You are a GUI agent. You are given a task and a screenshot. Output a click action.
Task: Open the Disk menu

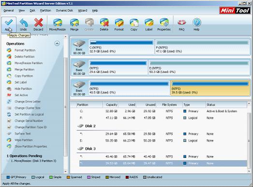coord(32,11)
